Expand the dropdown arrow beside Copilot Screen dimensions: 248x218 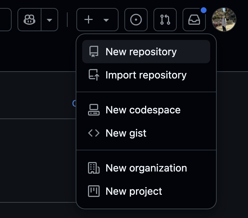coord(49,20)
